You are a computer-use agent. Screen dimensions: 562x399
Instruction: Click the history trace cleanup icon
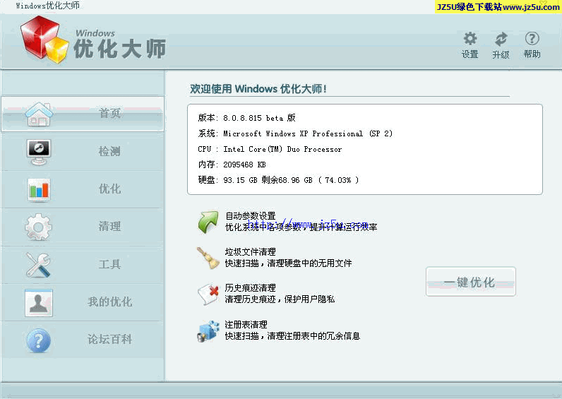(x=208, y=294)
